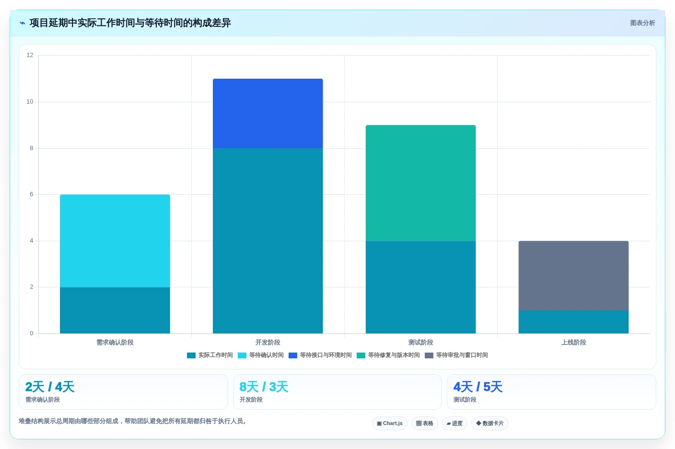Click the 数据卡片 tag chip
The image size is (675, 449).
click(490, 424)
